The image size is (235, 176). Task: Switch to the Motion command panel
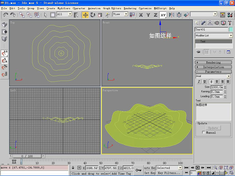tap(217, 23)
